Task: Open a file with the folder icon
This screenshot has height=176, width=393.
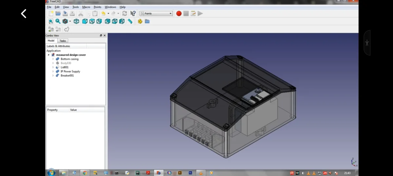Action: pyautogui.click(x=58, y=13)
